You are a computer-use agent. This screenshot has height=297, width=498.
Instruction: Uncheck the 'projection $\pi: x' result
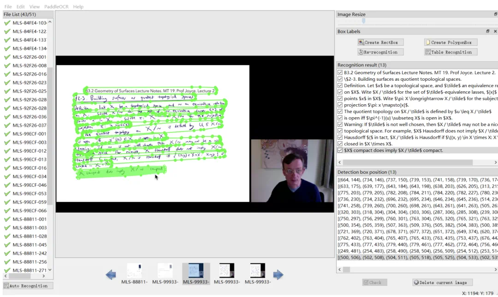(x=340, y=105)
